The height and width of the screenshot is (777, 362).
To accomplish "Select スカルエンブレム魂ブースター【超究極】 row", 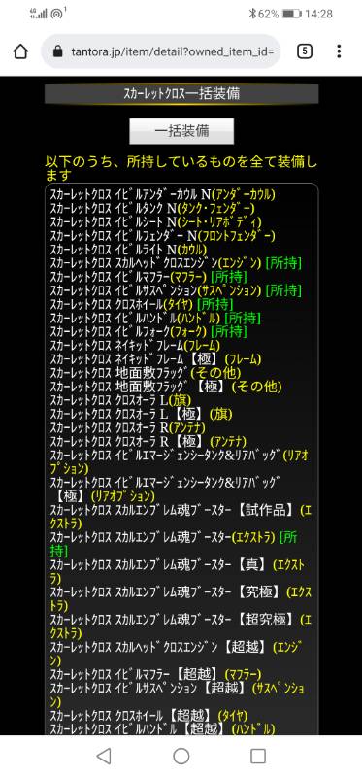I will (181, 625).
